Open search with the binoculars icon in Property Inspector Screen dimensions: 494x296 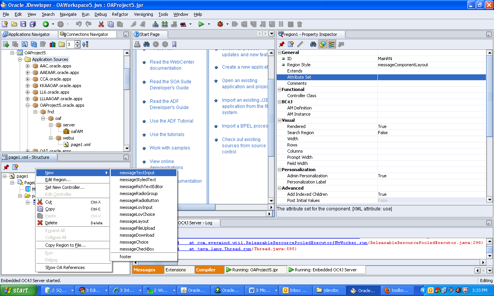313,44
